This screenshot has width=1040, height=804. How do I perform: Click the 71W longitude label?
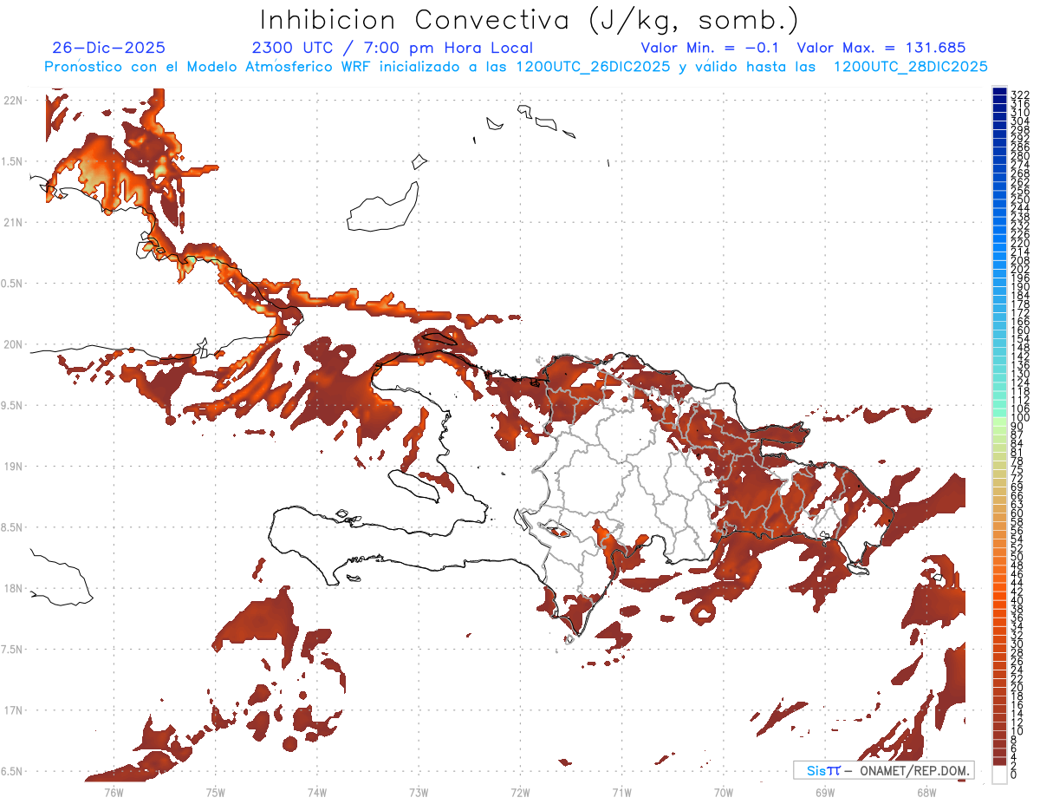click(x=621, y=792)
